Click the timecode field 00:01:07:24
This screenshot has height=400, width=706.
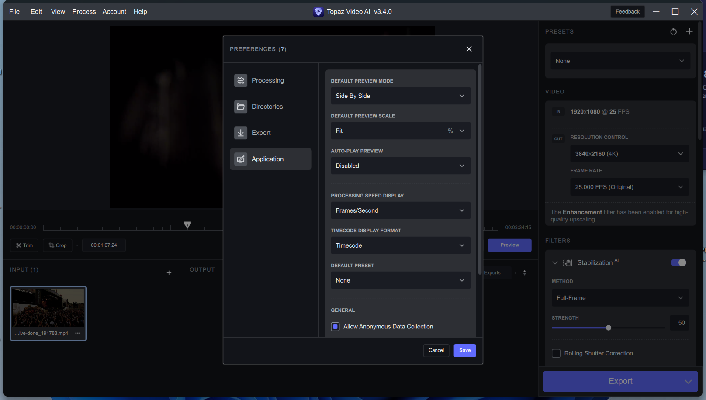(x=104, y=245)
